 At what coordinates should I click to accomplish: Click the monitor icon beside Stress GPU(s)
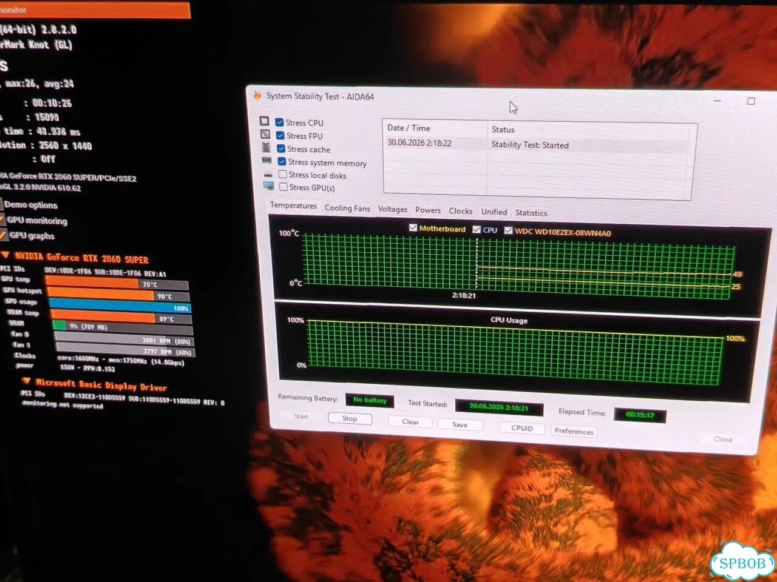click(x=268, y=186)
